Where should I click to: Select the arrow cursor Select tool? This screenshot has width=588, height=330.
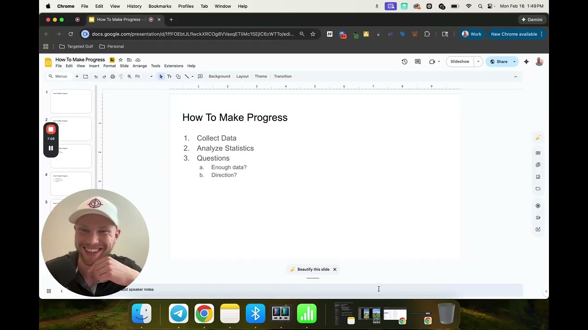pyautogui.click(x=161, y=77)
